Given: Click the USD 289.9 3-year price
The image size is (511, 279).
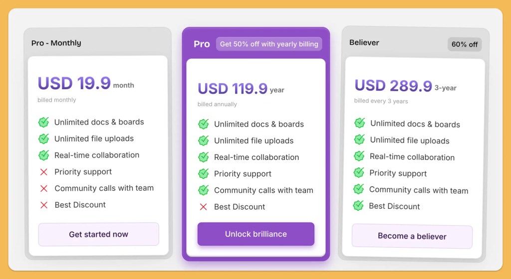Looking at the screenshot, I should tap(393, 86).
